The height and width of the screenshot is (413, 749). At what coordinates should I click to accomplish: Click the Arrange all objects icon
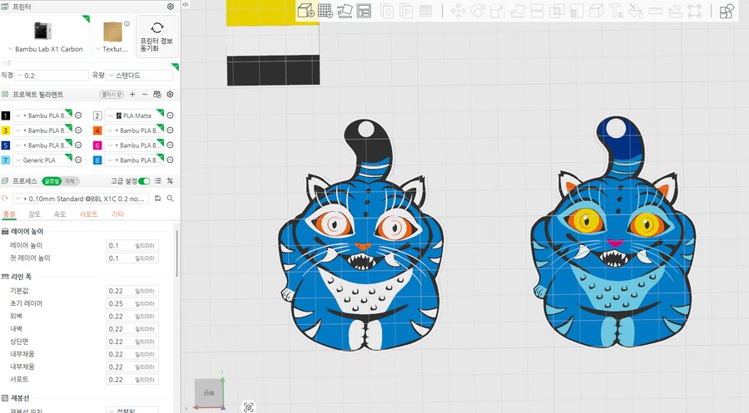tap(364, 11)
